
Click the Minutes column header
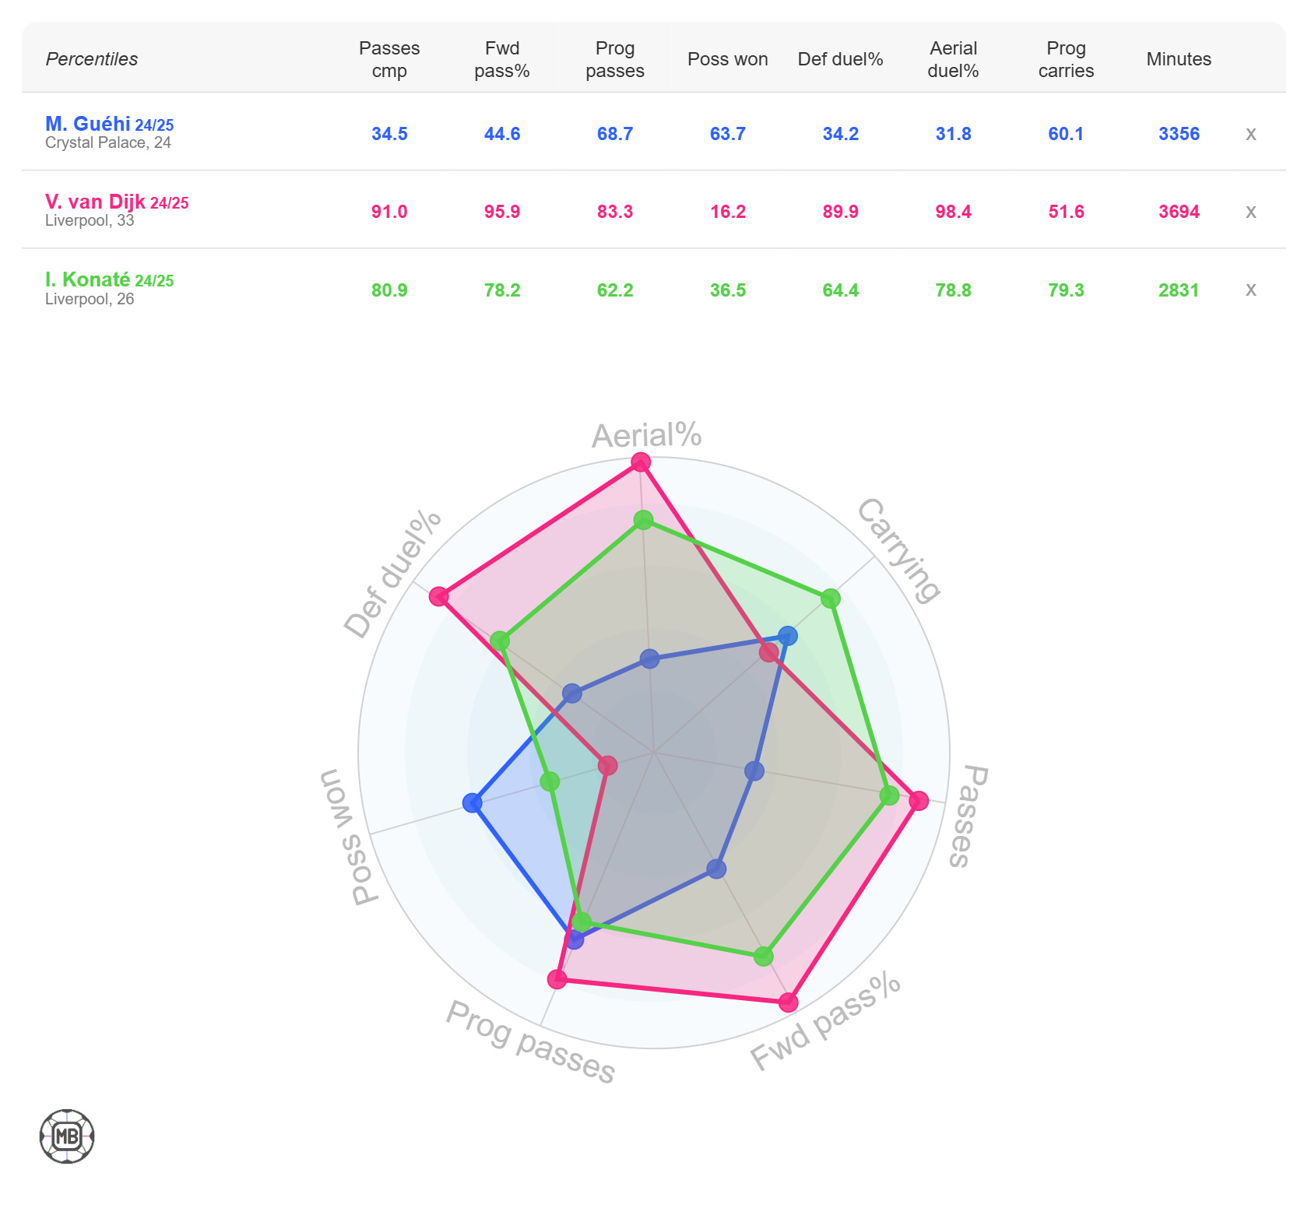coord(1179,59)
